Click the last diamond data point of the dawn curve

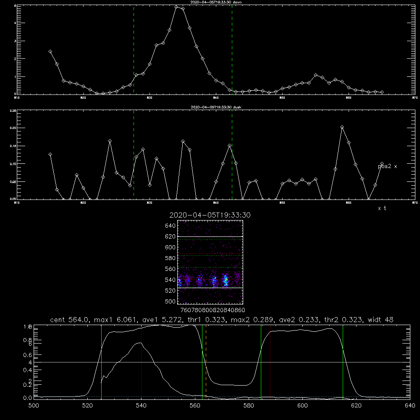[x=382, y=92]
